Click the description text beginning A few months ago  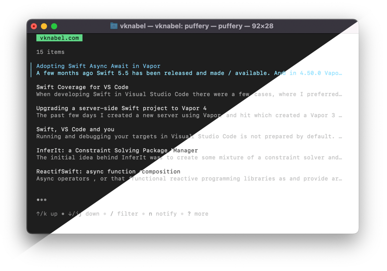tap(189, 73)
